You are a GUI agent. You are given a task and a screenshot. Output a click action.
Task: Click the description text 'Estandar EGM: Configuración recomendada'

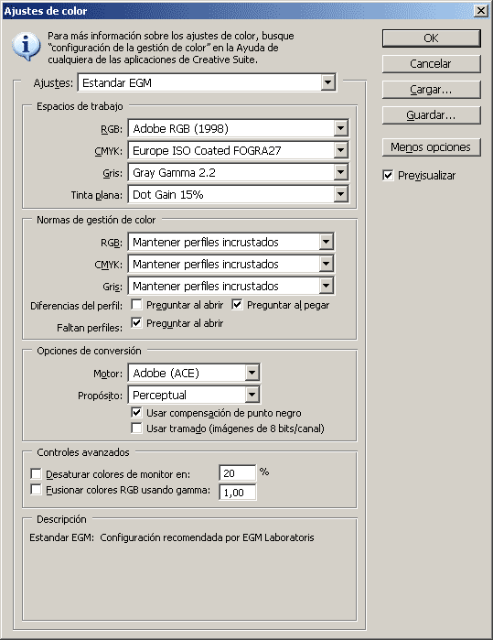[172, 537]
